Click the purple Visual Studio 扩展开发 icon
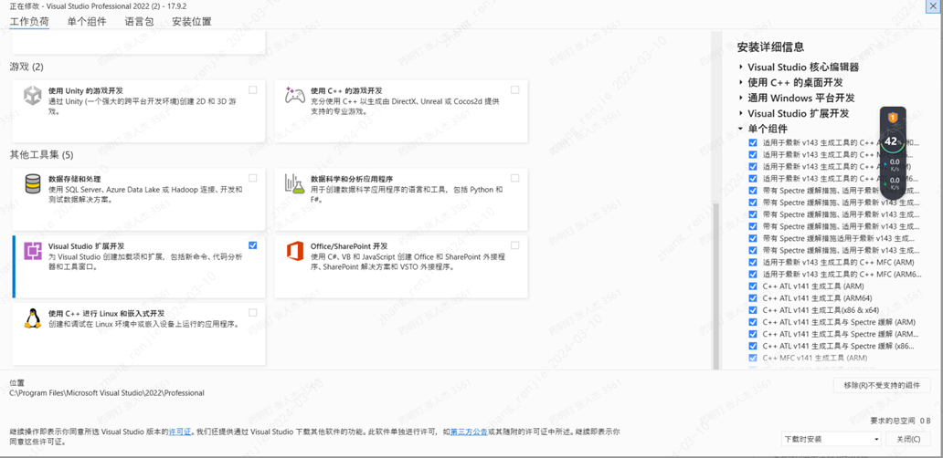The image size is (943, 458). (33, 251)
